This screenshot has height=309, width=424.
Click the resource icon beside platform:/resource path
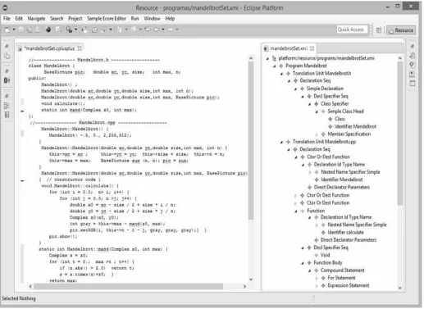274,58
